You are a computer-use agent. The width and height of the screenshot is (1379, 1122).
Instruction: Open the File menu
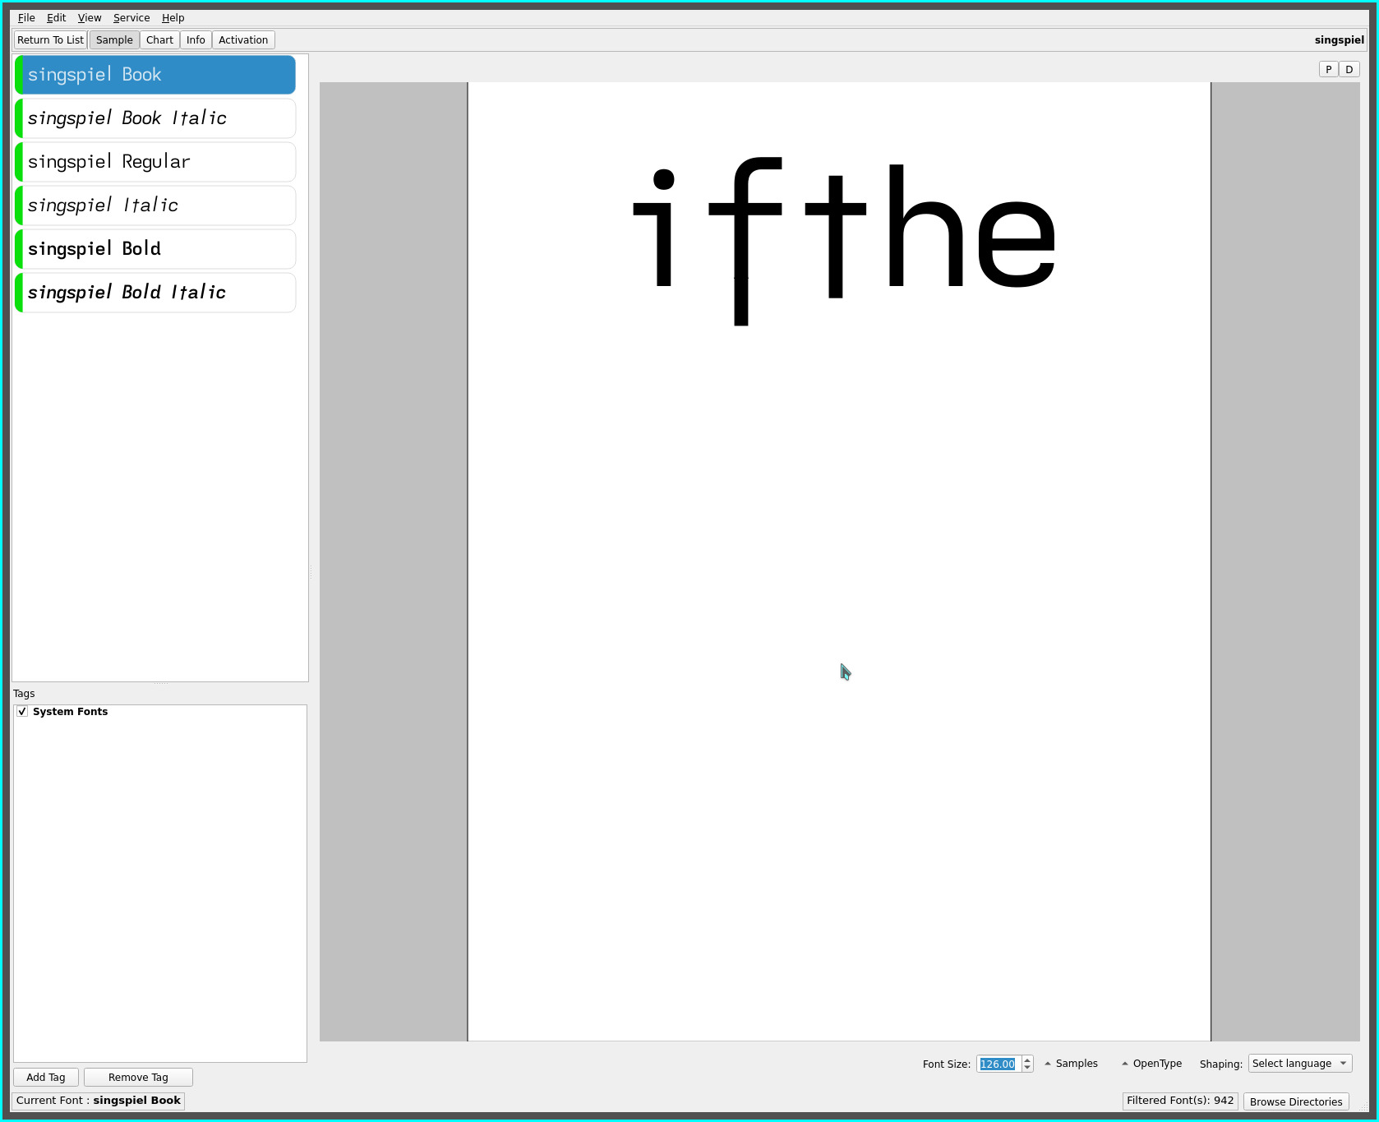[x=26, y=17]
